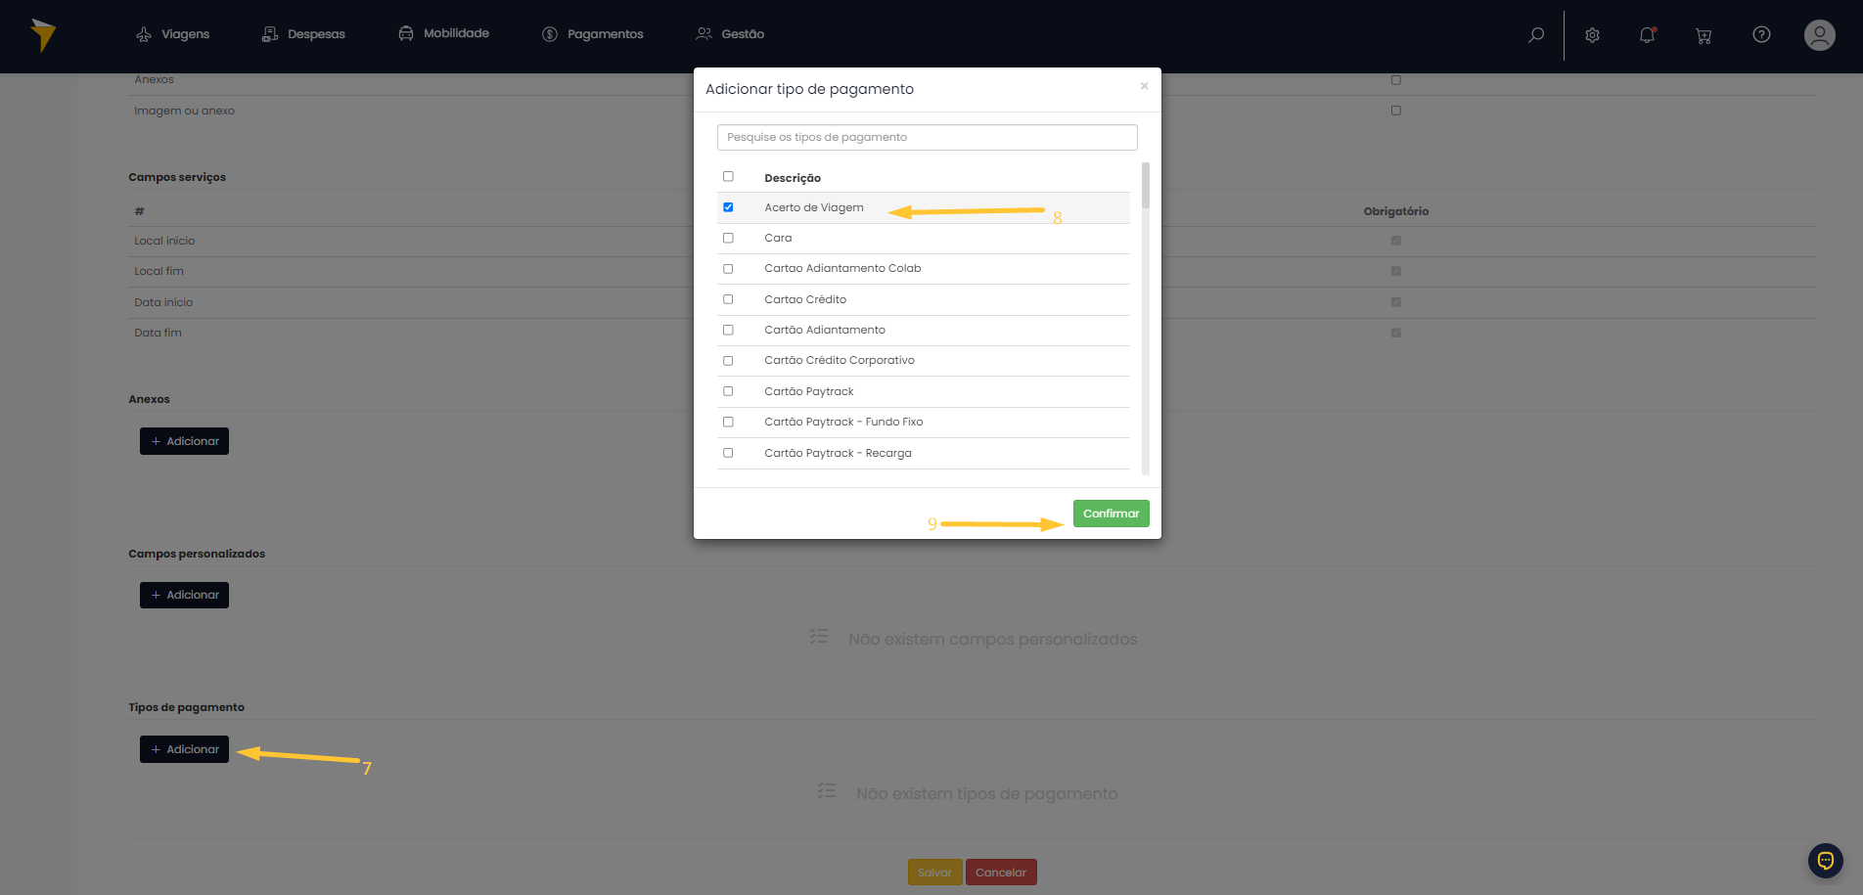Click the Cancelar button
Image resolution: width=1863 pixels, height=895 pixels.
click(x=1001, y=873)
